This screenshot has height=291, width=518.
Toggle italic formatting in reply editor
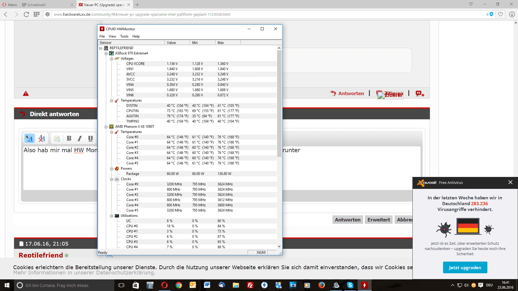[80, 139]
